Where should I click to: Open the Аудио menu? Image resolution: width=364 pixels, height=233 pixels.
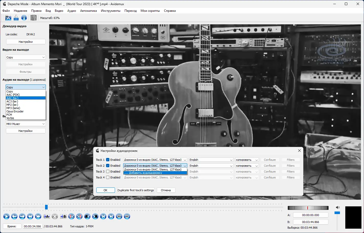pyautogui.click(x=71, y=11)
